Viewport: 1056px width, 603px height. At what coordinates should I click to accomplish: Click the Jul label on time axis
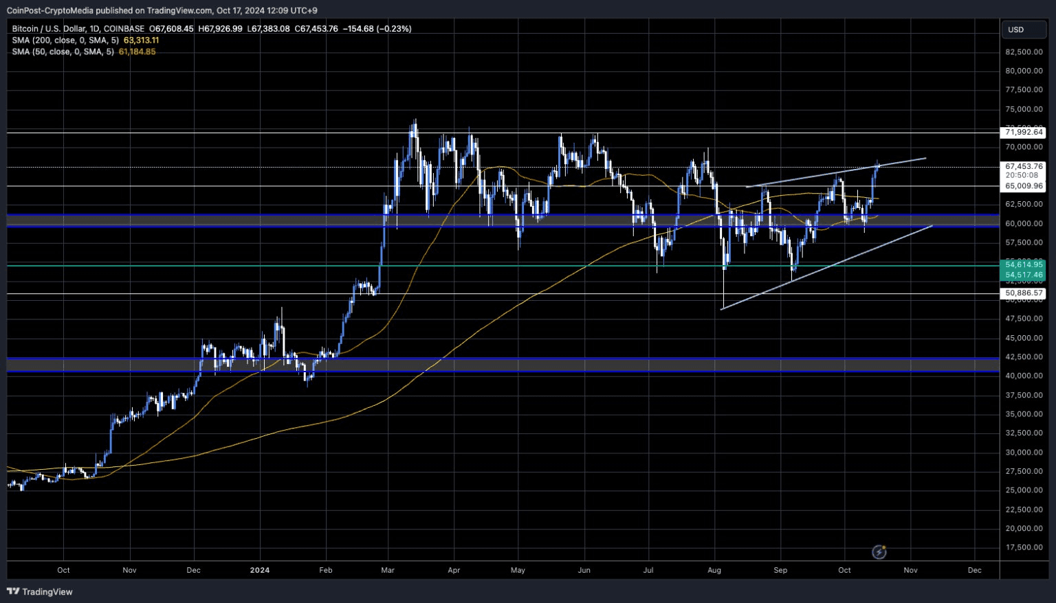[x=648, y=570]
